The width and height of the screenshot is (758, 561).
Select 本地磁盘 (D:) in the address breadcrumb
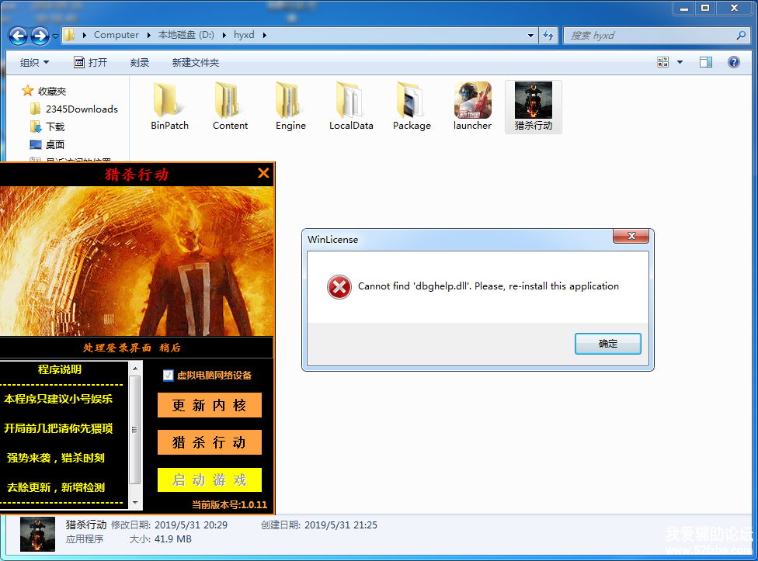(x=186, y=35)
